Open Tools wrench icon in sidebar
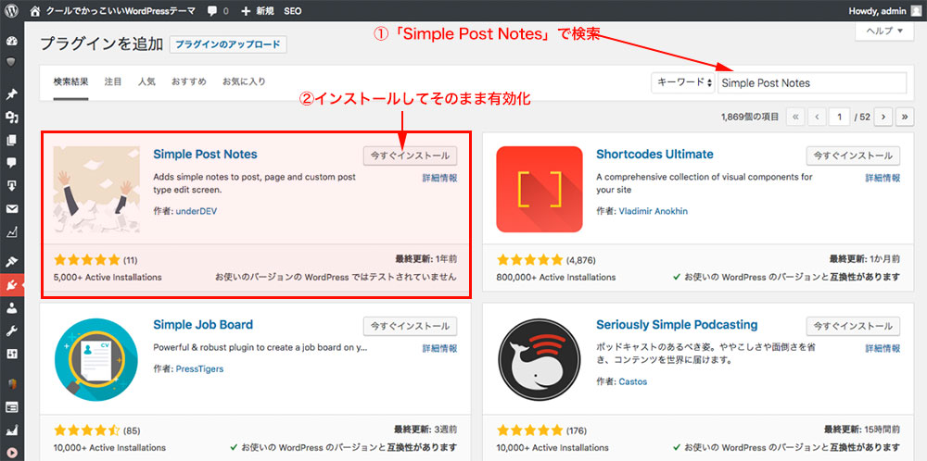The width and height of the screenshot is (927, 461). (x=11, y=331)
